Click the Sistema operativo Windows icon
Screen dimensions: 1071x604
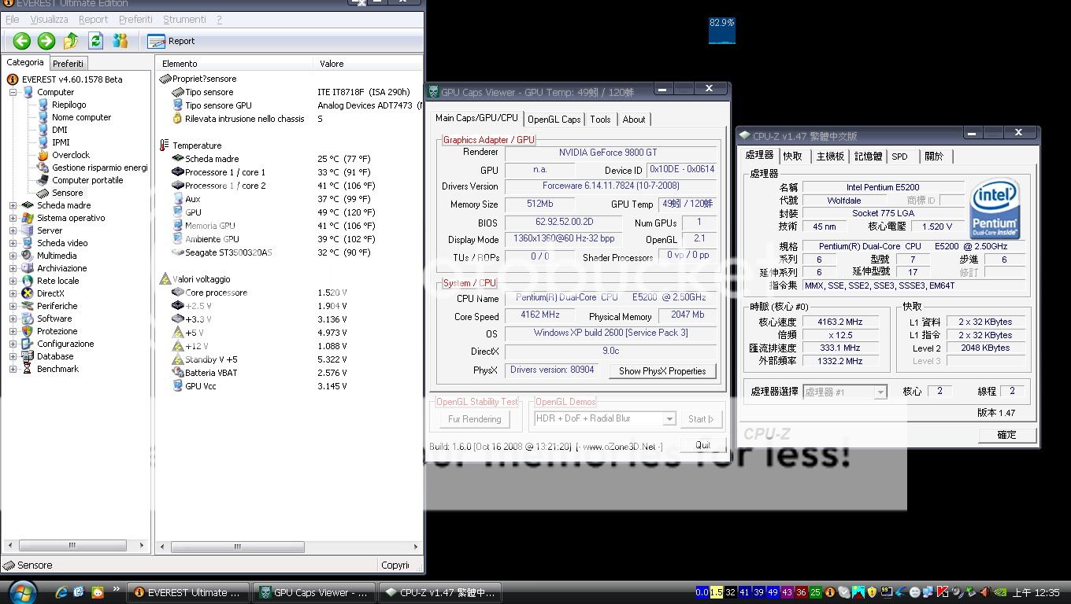28,218
